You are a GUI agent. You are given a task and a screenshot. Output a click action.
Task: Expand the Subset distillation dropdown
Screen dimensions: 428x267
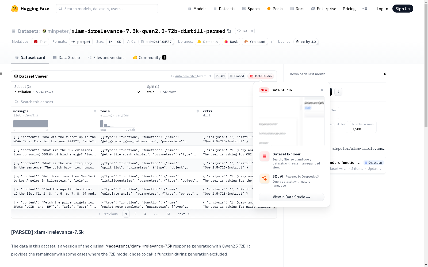[77, 89]
